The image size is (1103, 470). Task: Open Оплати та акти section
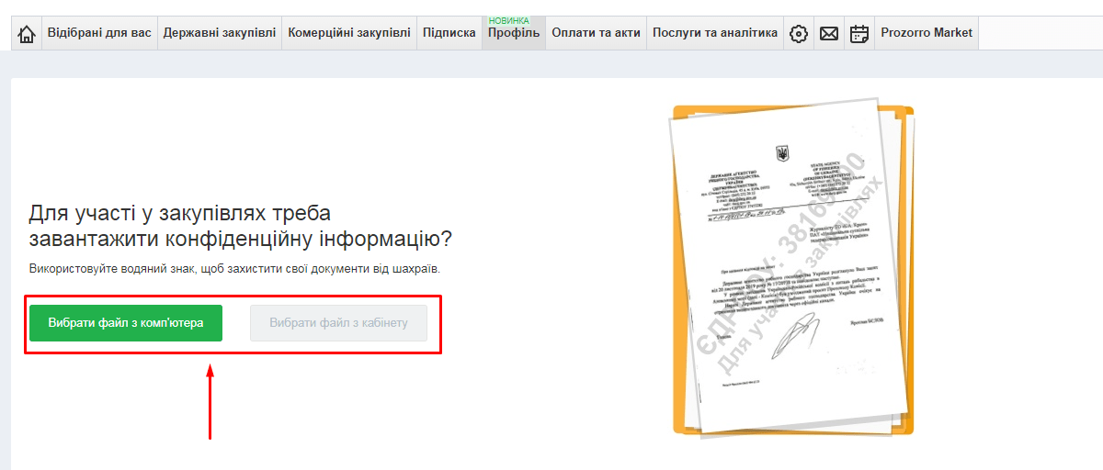pos(596,33)
